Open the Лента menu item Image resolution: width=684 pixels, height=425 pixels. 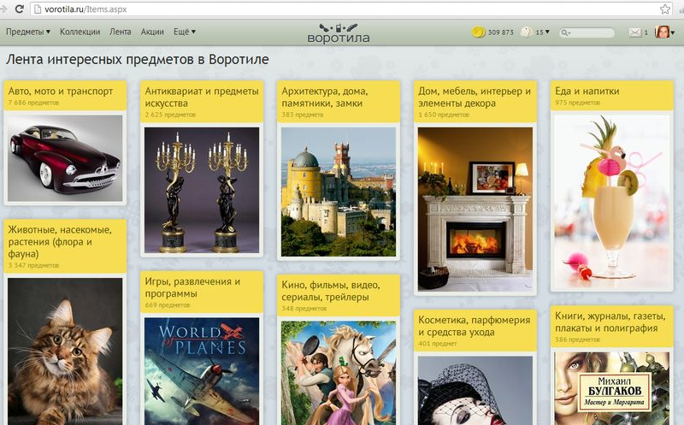(120, 32)
